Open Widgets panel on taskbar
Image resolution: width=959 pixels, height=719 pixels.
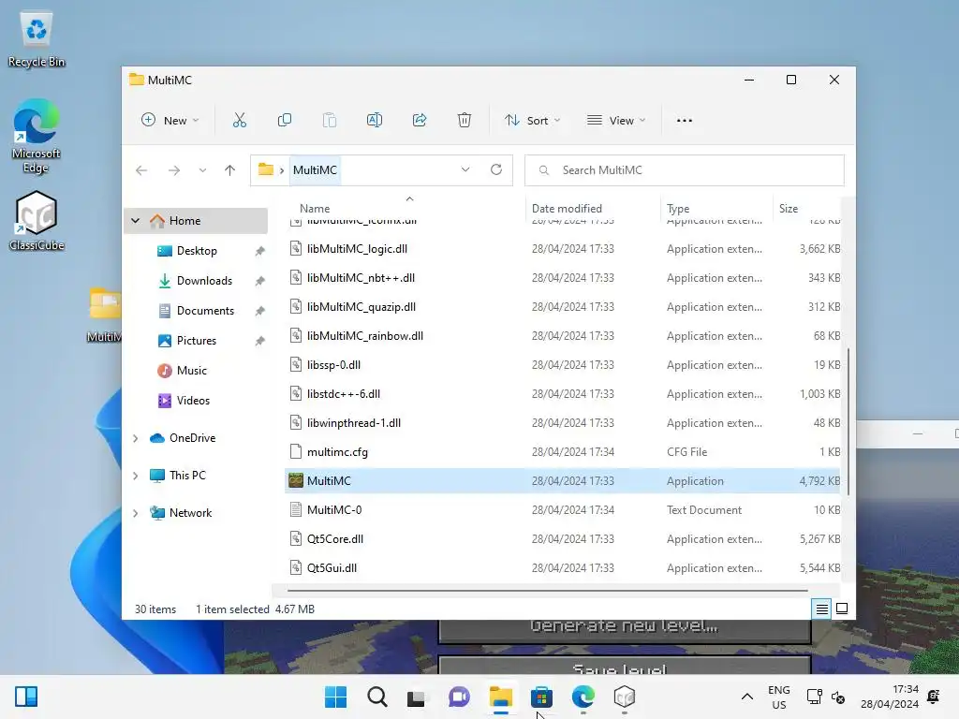(x=26, y=697)
